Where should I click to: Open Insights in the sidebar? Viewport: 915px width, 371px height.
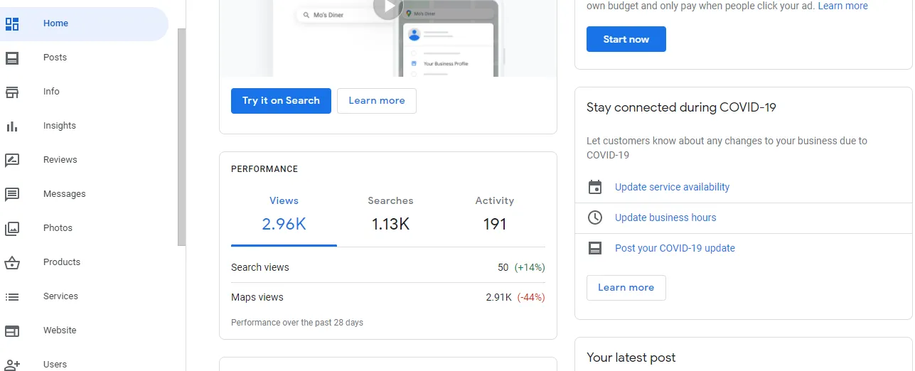click(84, 126)
